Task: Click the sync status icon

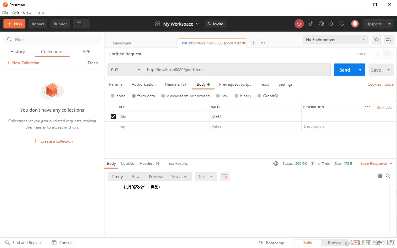Action: [x=299, y=24]
